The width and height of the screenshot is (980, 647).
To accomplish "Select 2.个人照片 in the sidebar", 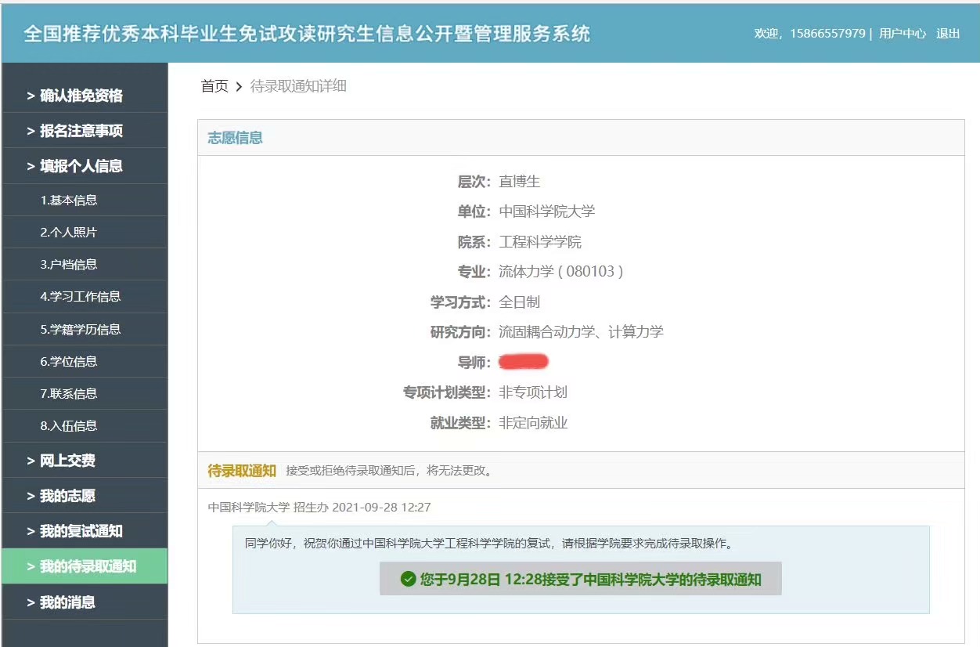I will click(69, 233).
